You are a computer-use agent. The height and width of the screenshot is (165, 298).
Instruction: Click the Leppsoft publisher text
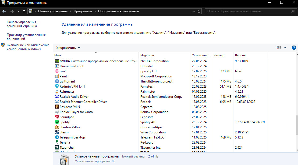(147, 117)
